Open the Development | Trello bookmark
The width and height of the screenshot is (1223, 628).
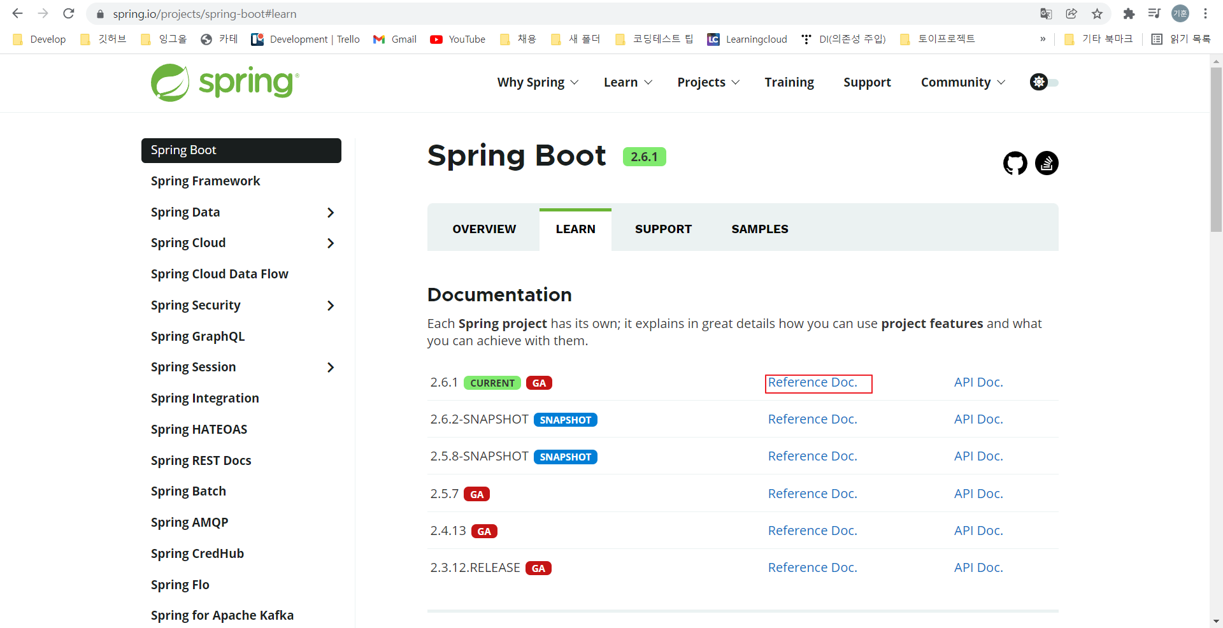pos(306,39)
